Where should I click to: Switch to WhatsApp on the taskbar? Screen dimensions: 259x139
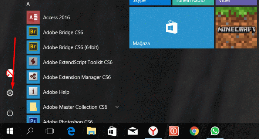coord(215,131)
